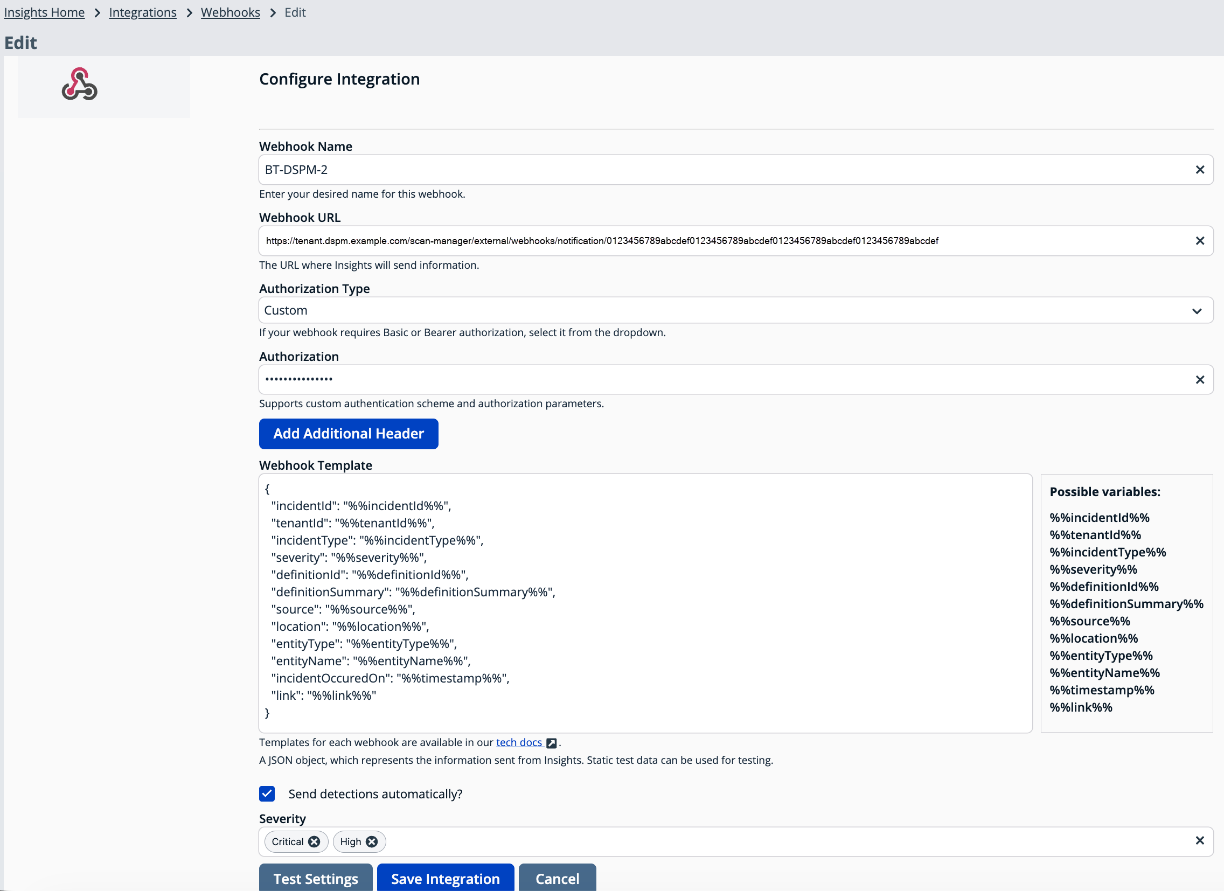Click %%location%% in Possible variables
The height and width of the screenshot is (891, 1224).
[1094, 638]
